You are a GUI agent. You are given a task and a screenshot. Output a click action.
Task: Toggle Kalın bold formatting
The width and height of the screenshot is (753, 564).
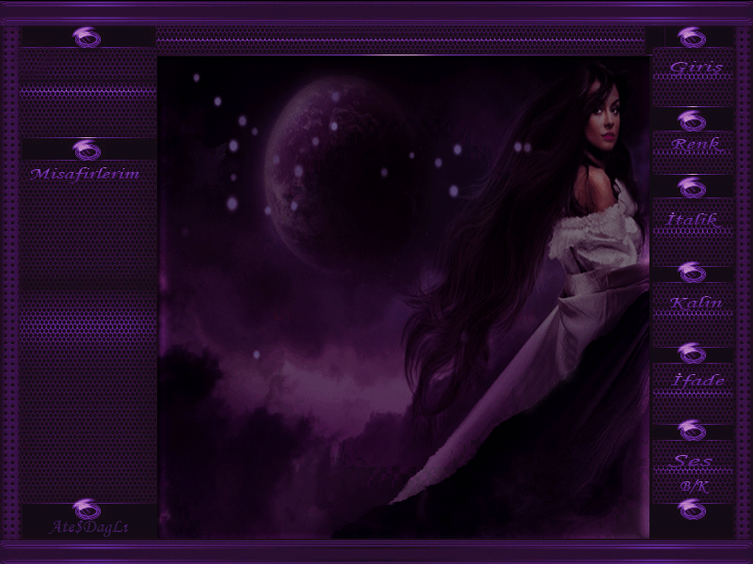696,303
